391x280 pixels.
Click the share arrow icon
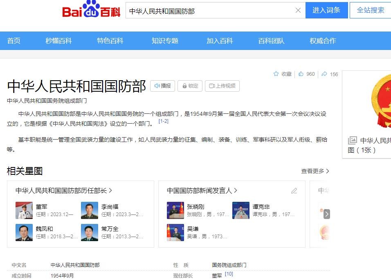point(324,74)
